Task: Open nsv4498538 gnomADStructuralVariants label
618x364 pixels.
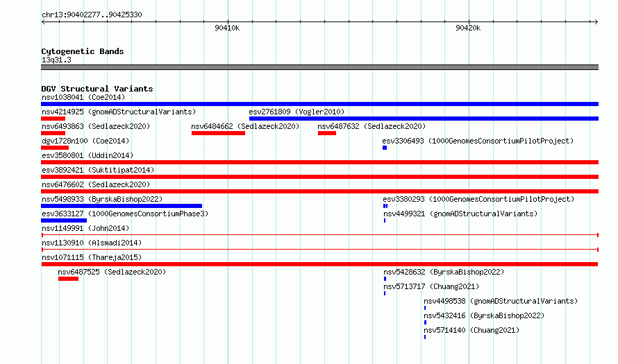Action: click(x=501, y=301)
